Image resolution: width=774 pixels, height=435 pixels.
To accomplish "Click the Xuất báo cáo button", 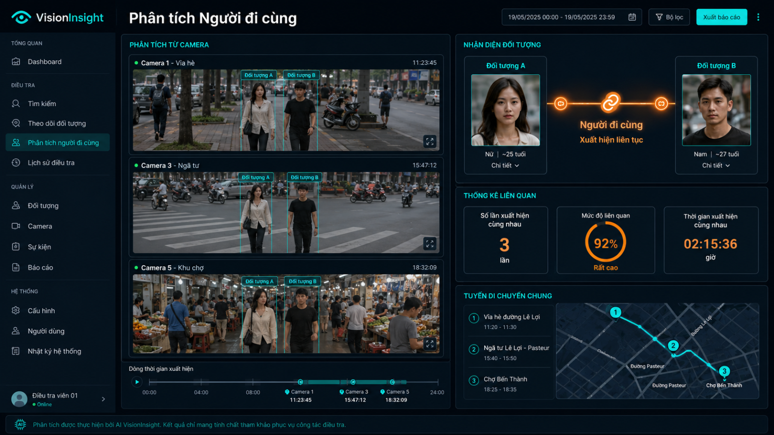I will (x=722, y=17).
